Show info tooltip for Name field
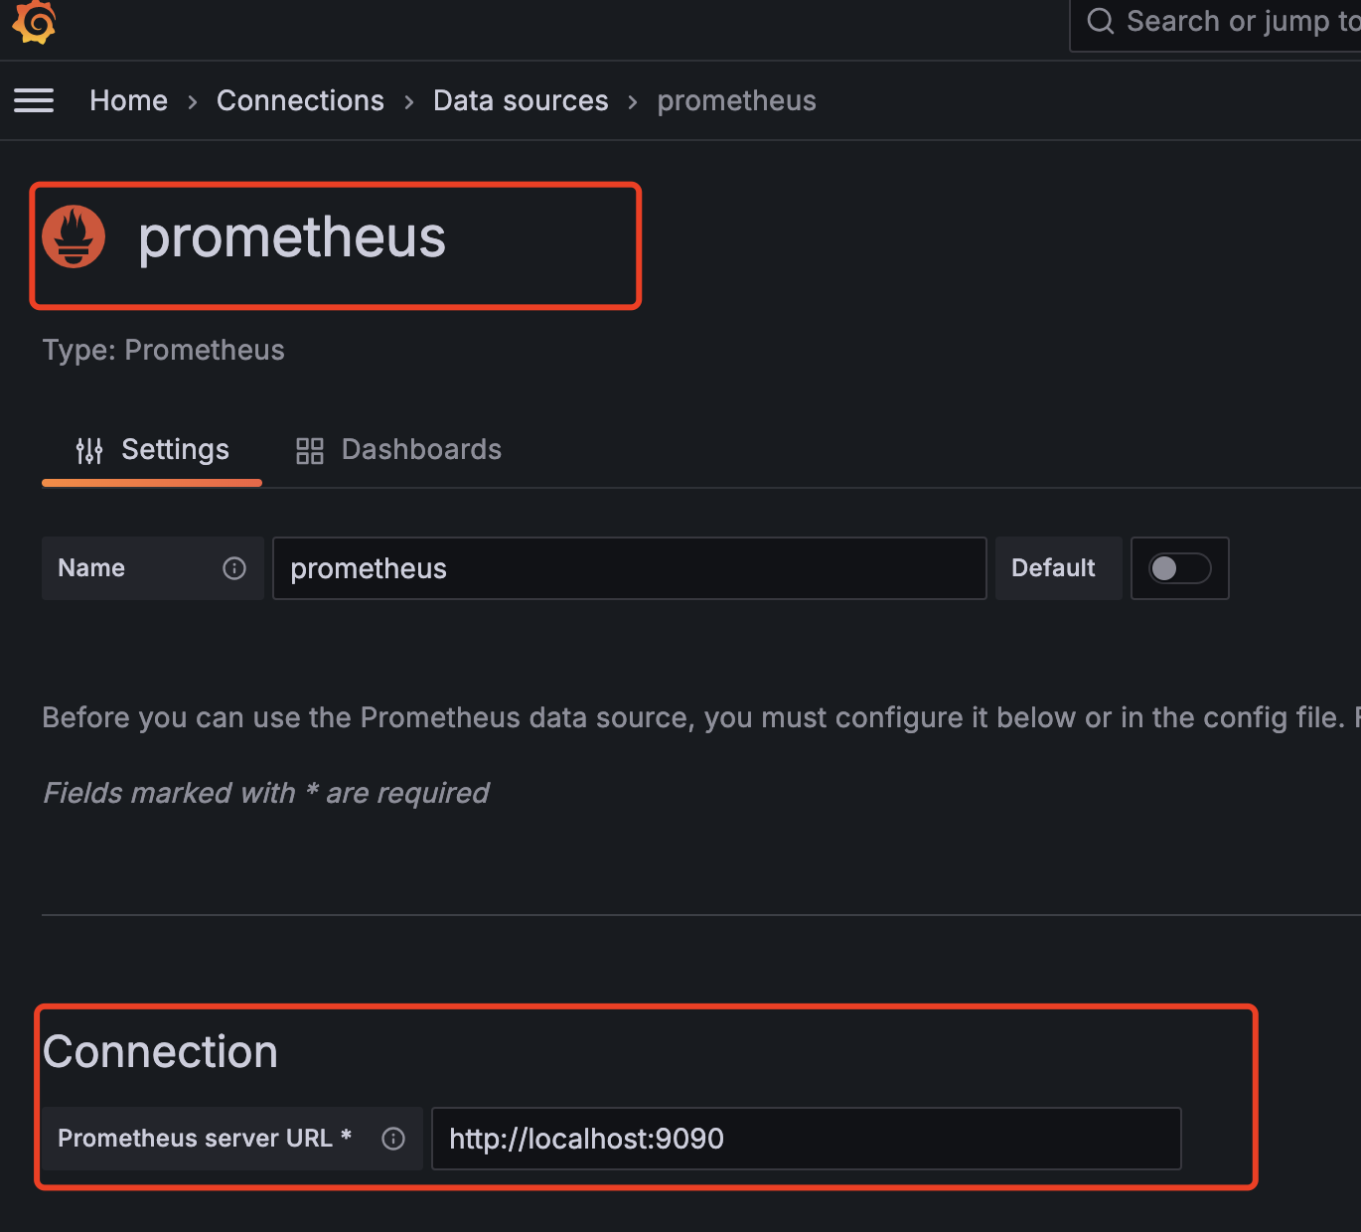Screen dimensions: 1361x1232 [x=234, y=568]
